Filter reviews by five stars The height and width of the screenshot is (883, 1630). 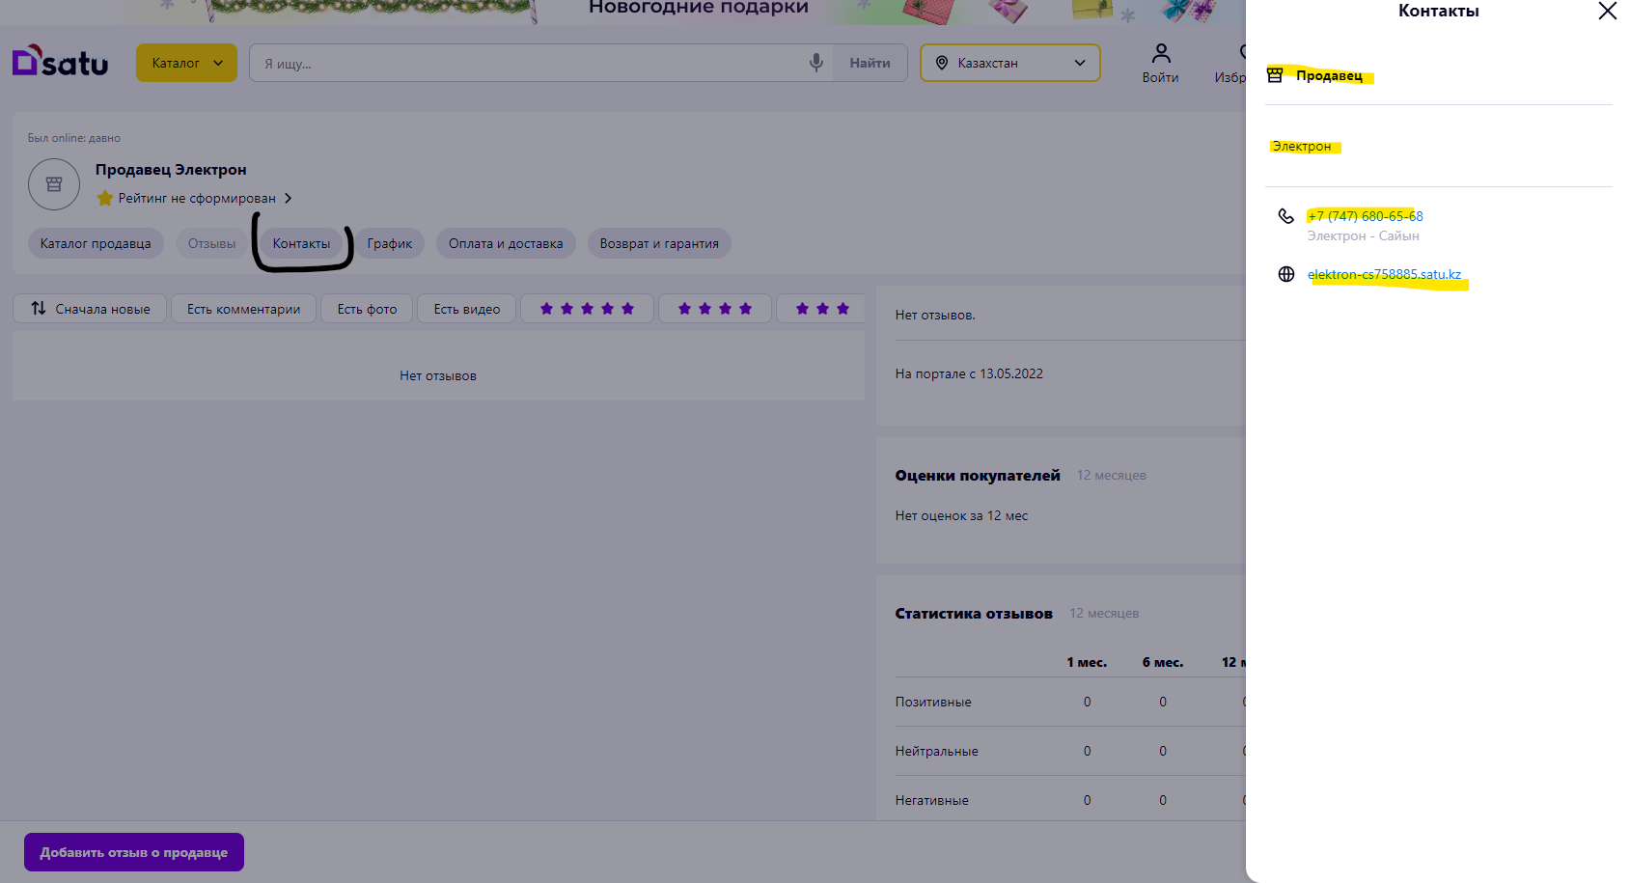click(x=587, y=309)
